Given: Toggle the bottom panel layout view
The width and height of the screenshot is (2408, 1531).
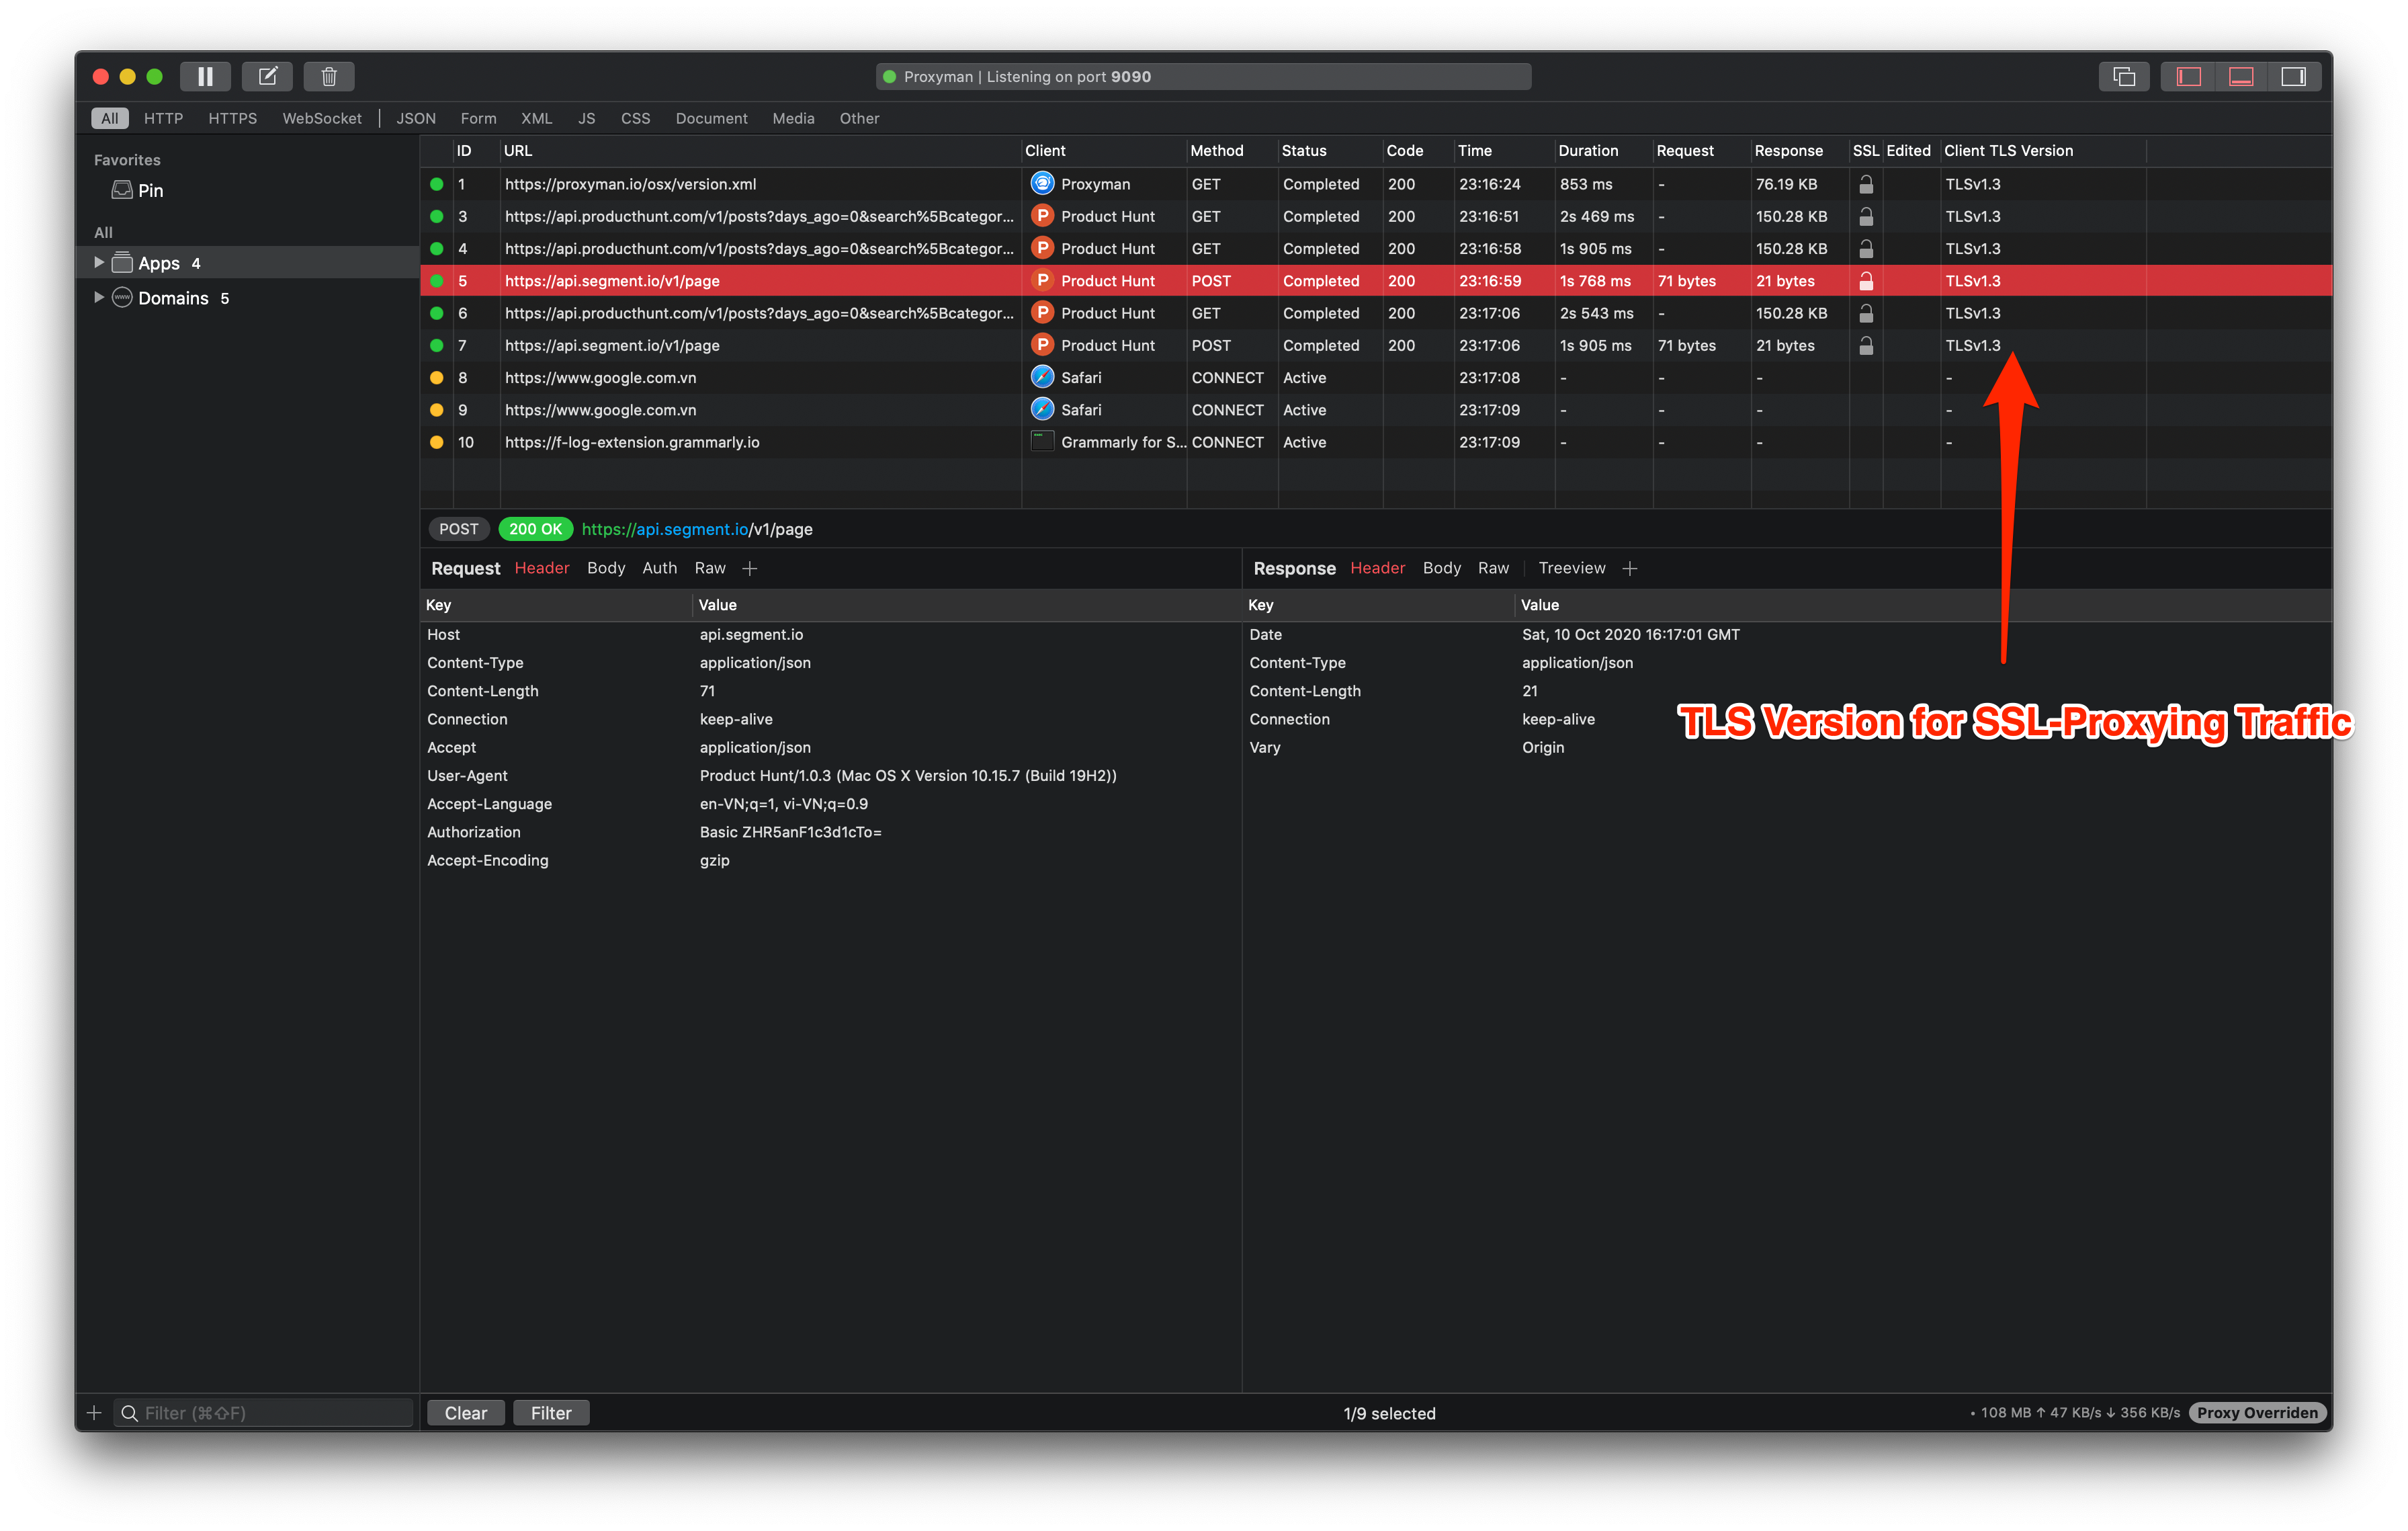Looking at the screenshot, I should [x=2240, y=76].
